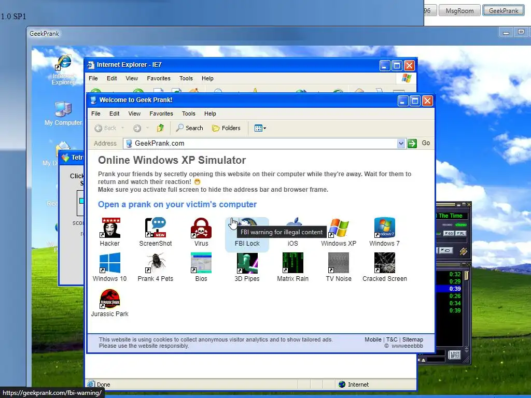Image resolution: width=531 pixels, height=398 pixels.
Task: Click the green Go arrow button
Action: 412,144
